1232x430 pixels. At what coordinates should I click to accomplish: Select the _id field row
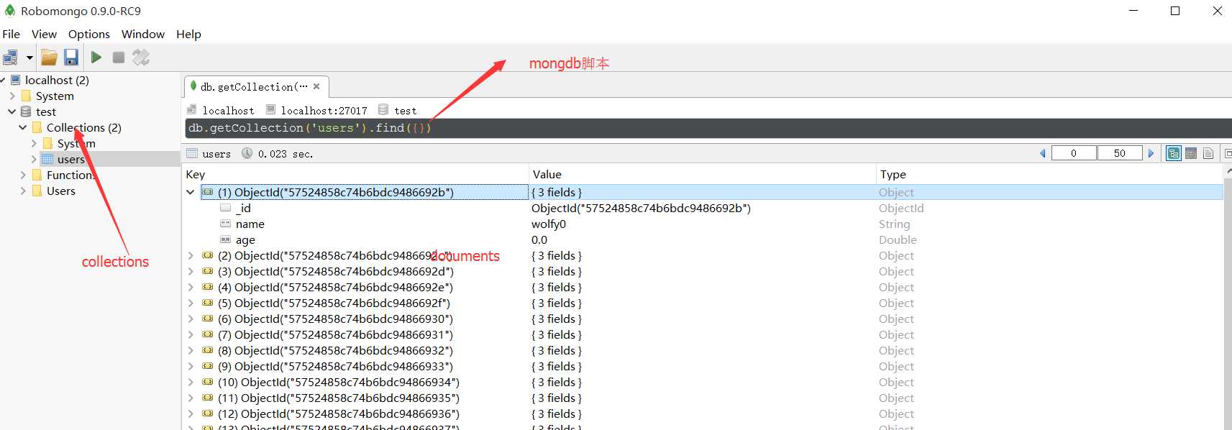point(703,208)
